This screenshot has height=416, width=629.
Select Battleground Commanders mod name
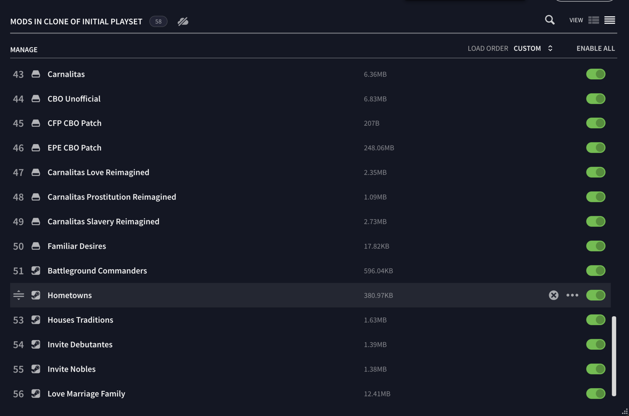(97, 270)
